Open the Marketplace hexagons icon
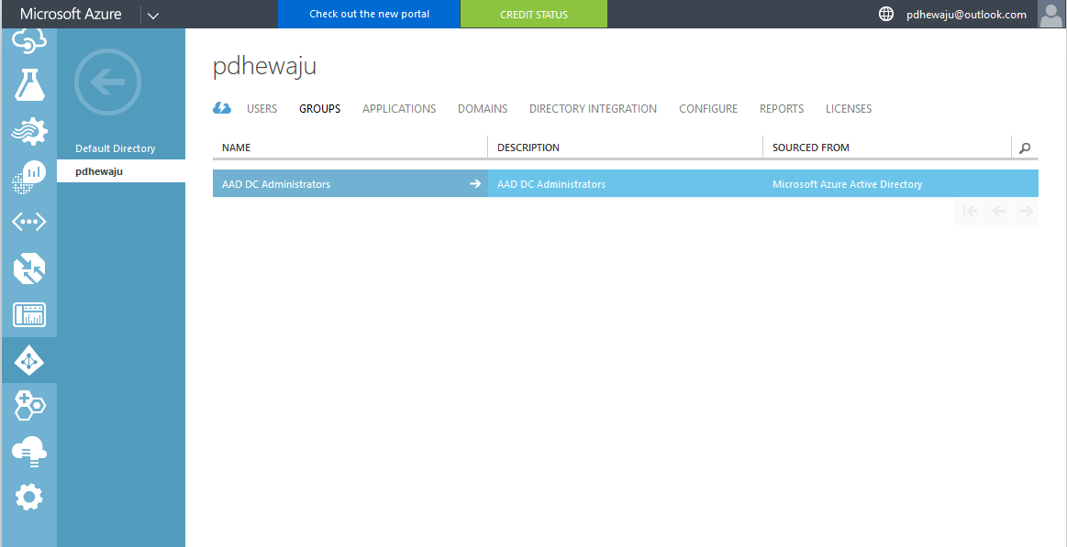Viewport: 1067px width, 547px height. pyautogui.click(x=29, y=406)
